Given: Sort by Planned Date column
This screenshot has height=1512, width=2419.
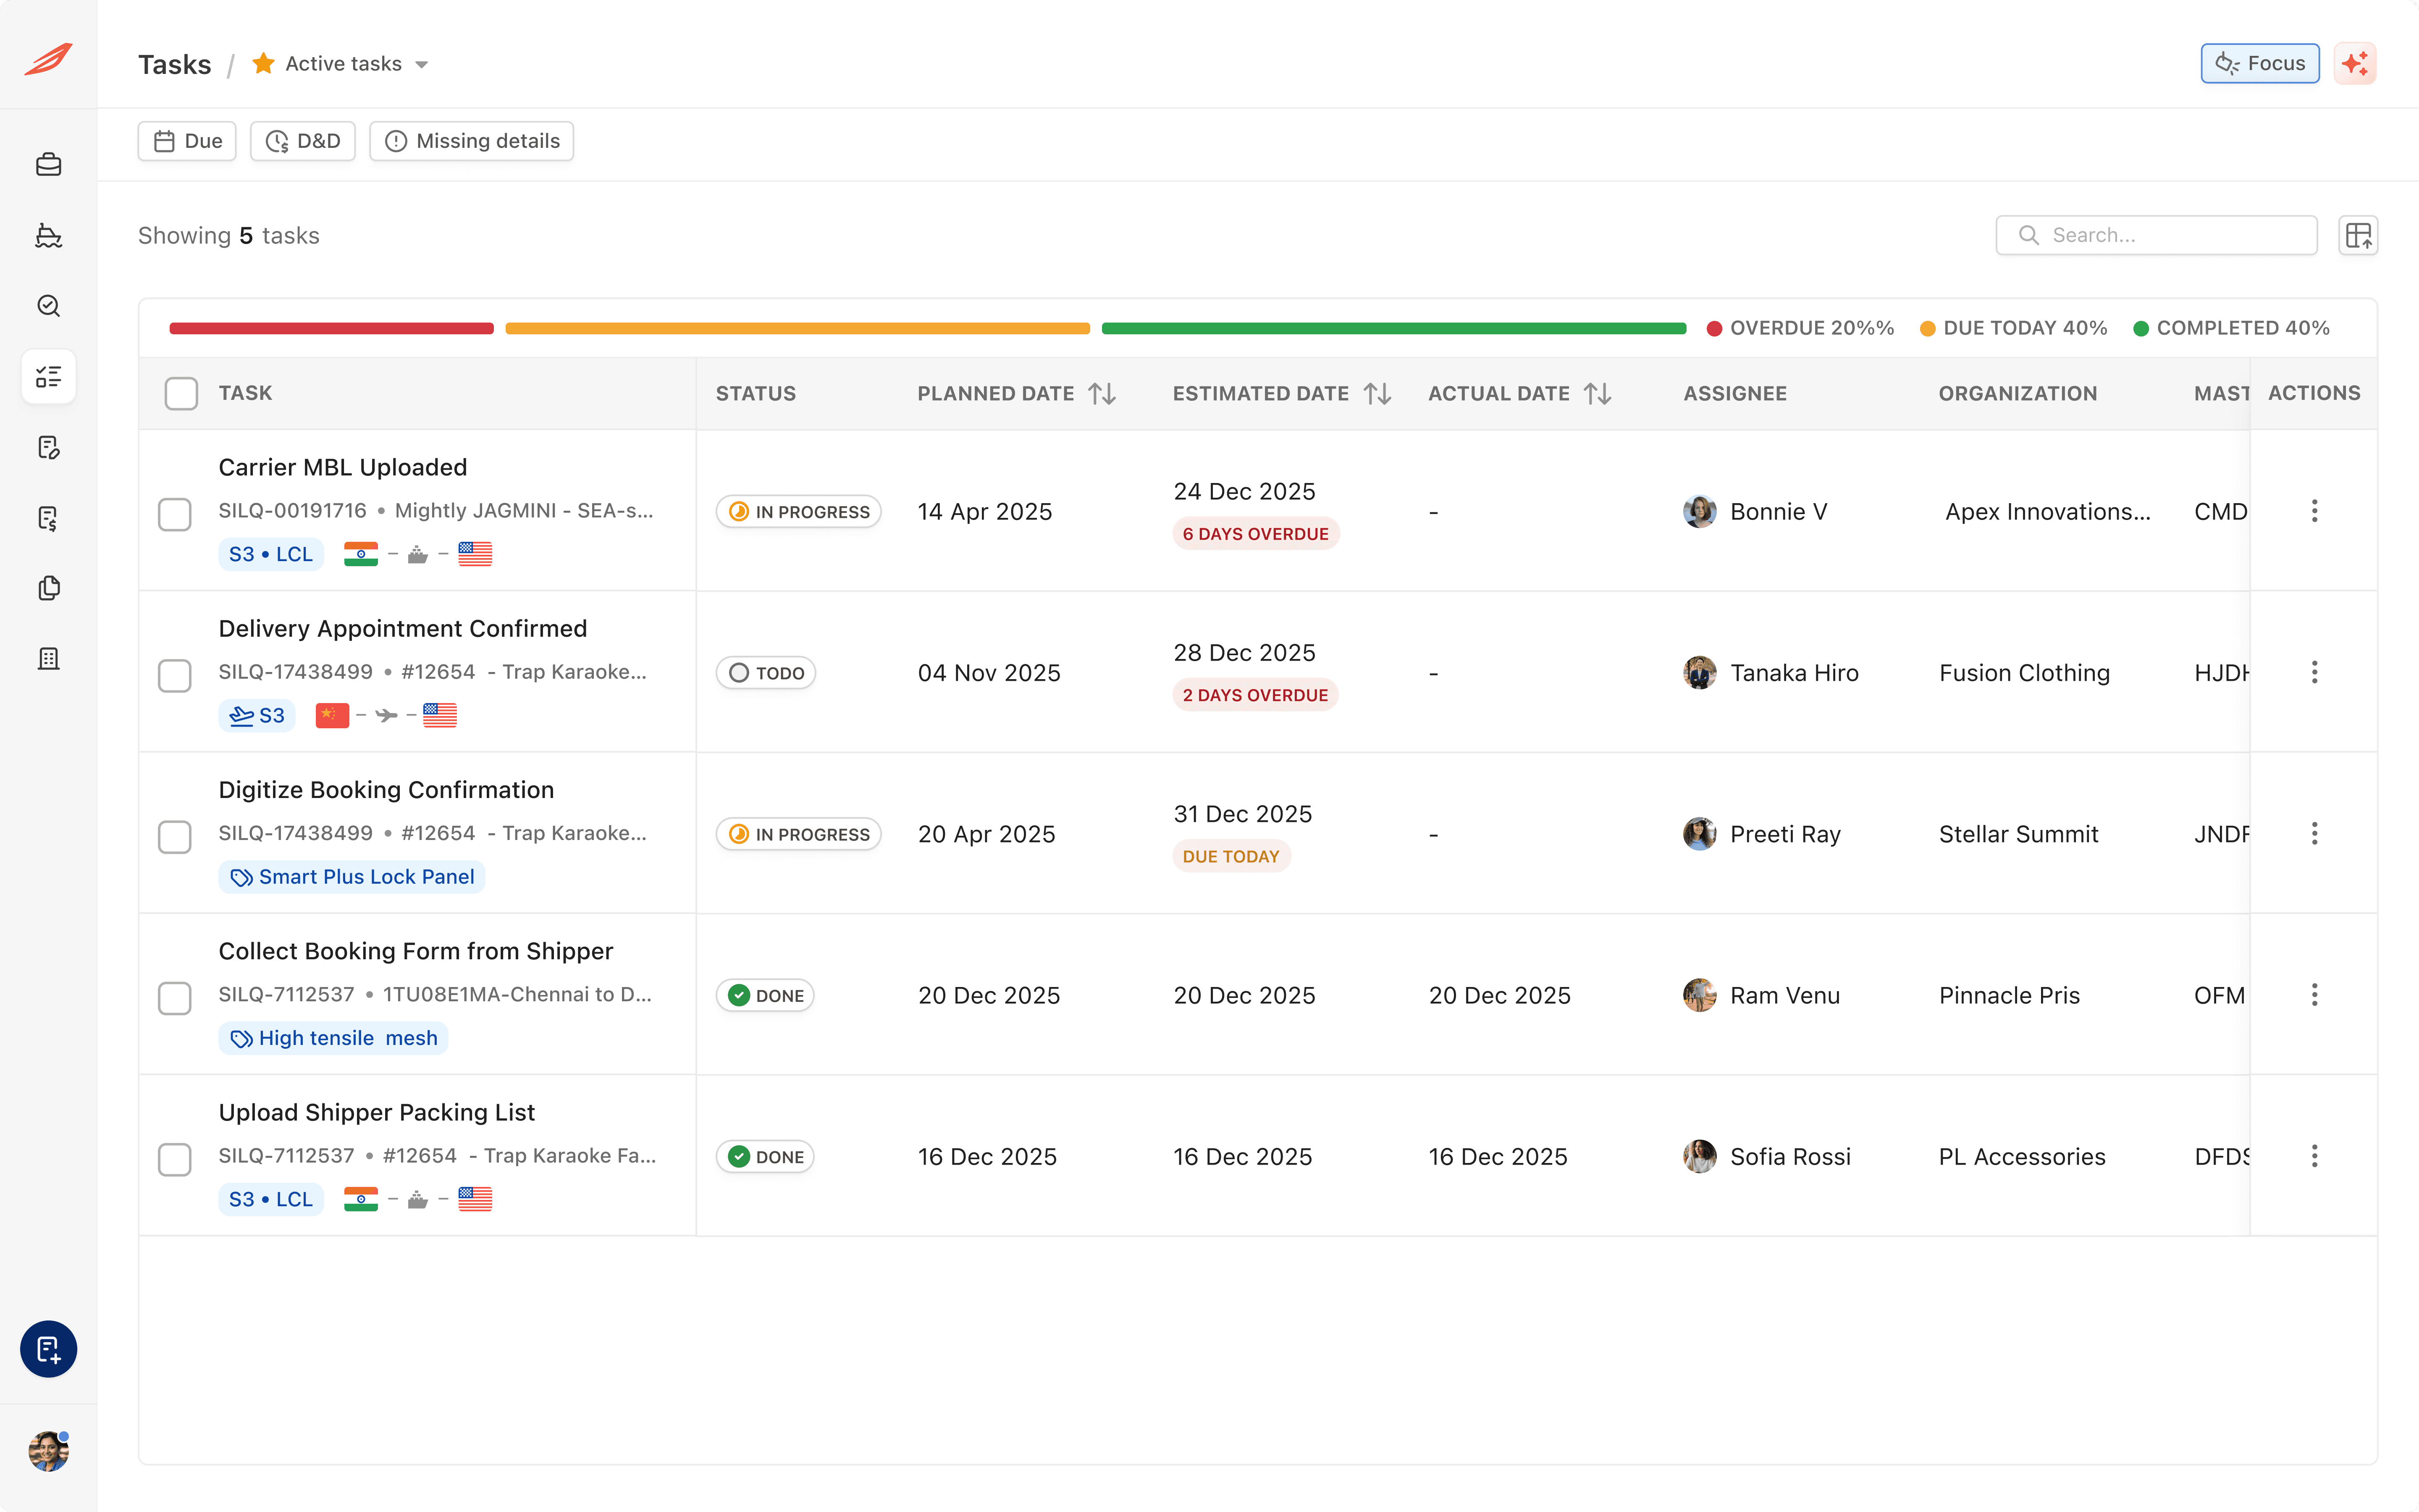Looking at the screenshot, I should click(x=1102, y=393).
